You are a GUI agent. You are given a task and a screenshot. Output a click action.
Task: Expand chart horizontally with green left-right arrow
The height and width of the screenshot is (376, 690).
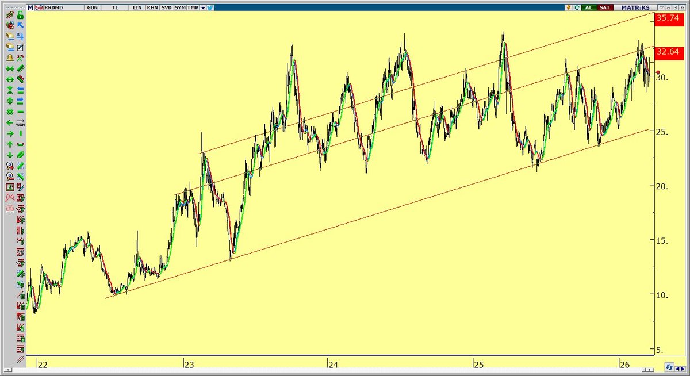pyautogui.click(x=10, y=79)
